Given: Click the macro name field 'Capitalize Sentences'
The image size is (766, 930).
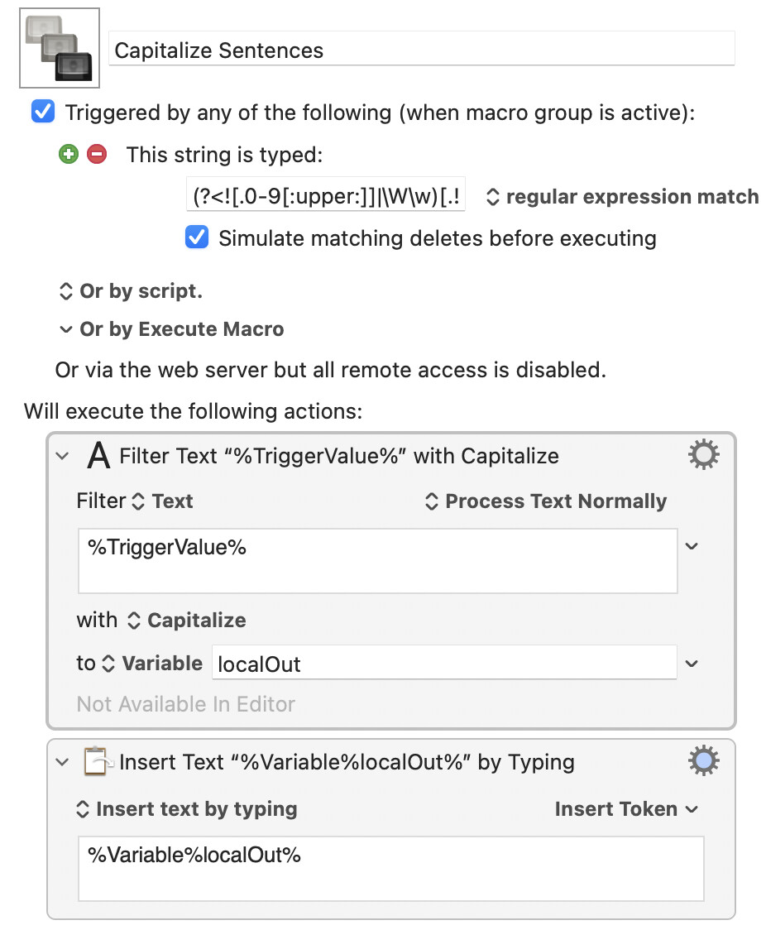Looking at the screenshot, I should coord(421,50).
